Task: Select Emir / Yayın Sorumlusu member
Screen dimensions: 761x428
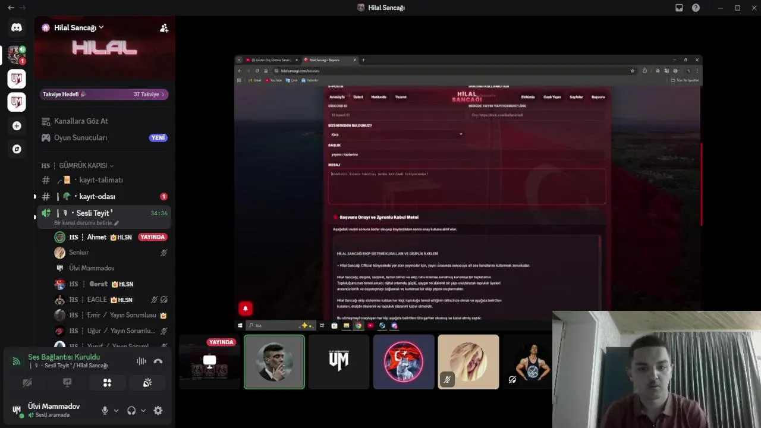Action: click(x=111, y=315)
